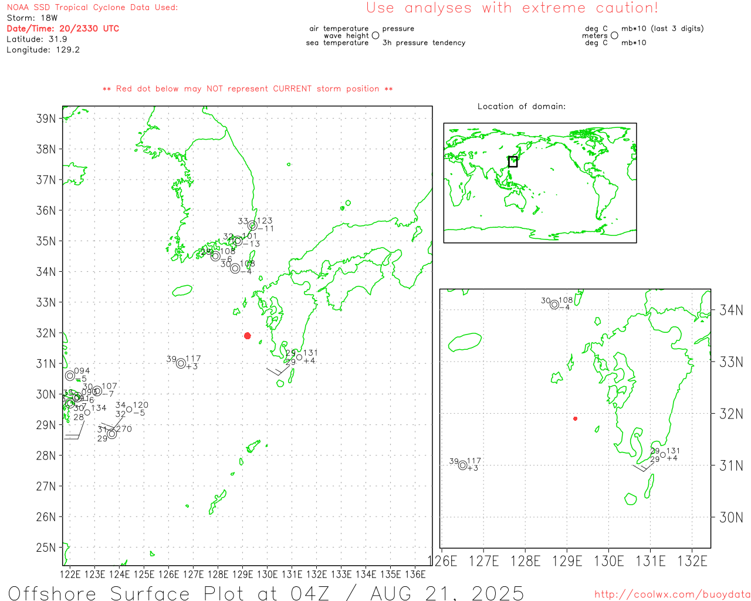Screen dimensions: 751x601
Task: Click the red storm dot in the inset map
Action: [x=575, y=418]
